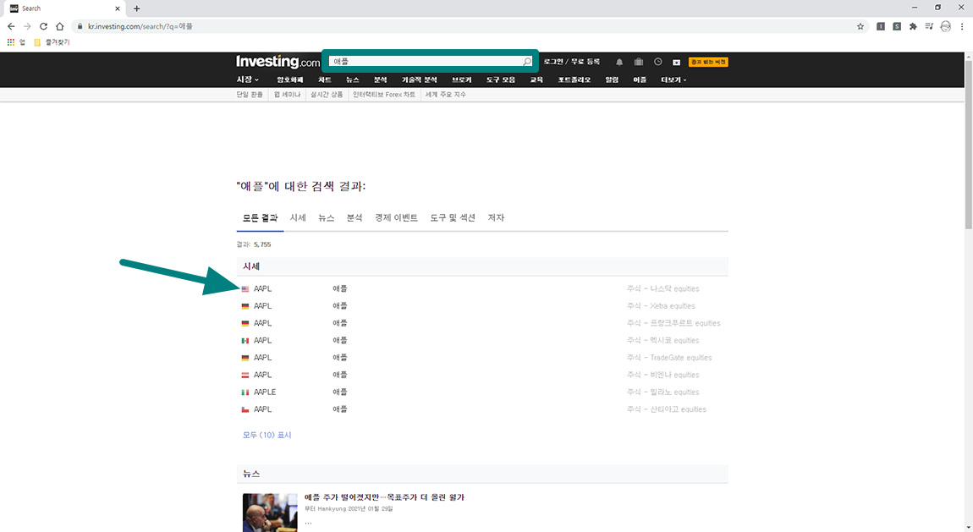Click the browser extension icon with letter S
Image resolution: width=973 pixels, height=532 pixels.
[897, 27]
